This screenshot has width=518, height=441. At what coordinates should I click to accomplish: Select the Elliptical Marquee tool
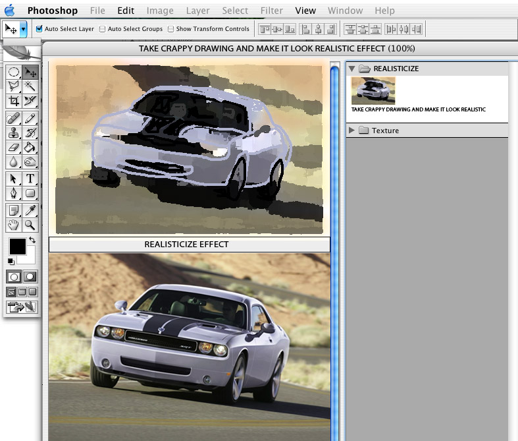[14, 72]
